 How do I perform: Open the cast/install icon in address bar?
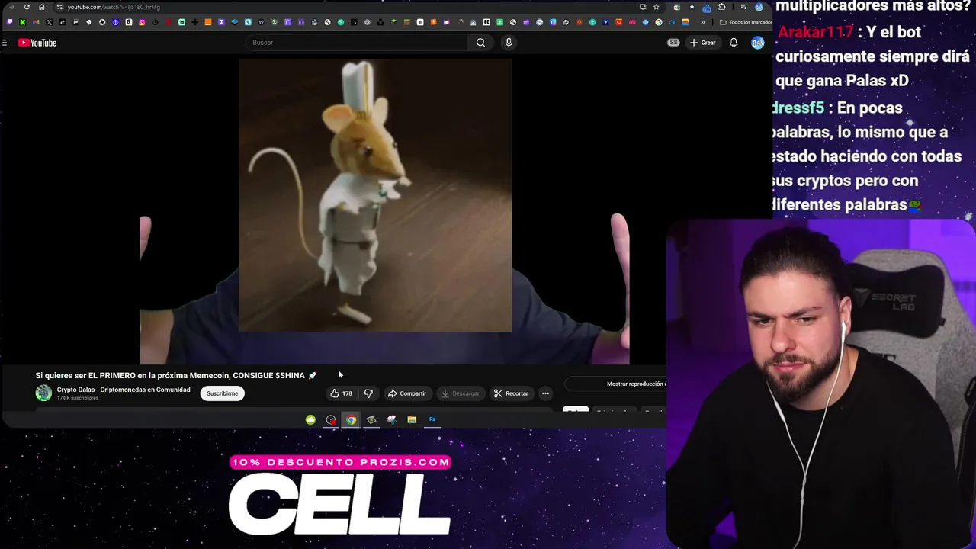643,7
